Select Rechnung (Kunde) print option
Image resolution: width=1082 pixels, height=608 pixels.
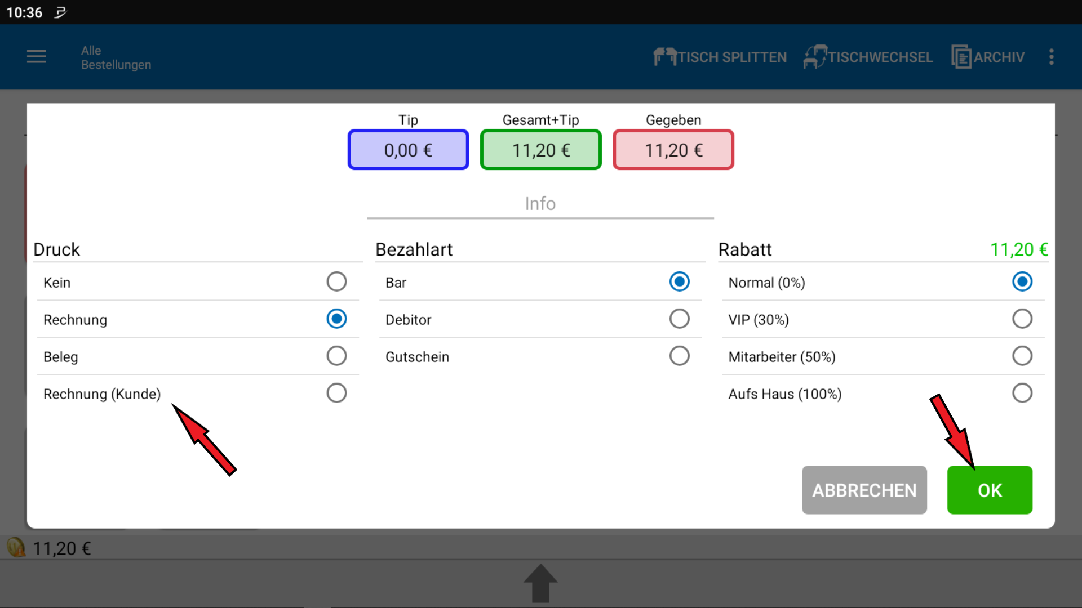(x=336, y=393)
